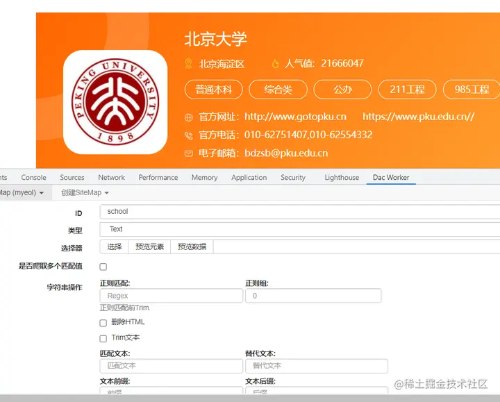The width and height of the screenshot is (500, 402).
Task: Enable the 删除HTML checkbox
Action: point(103,323)
